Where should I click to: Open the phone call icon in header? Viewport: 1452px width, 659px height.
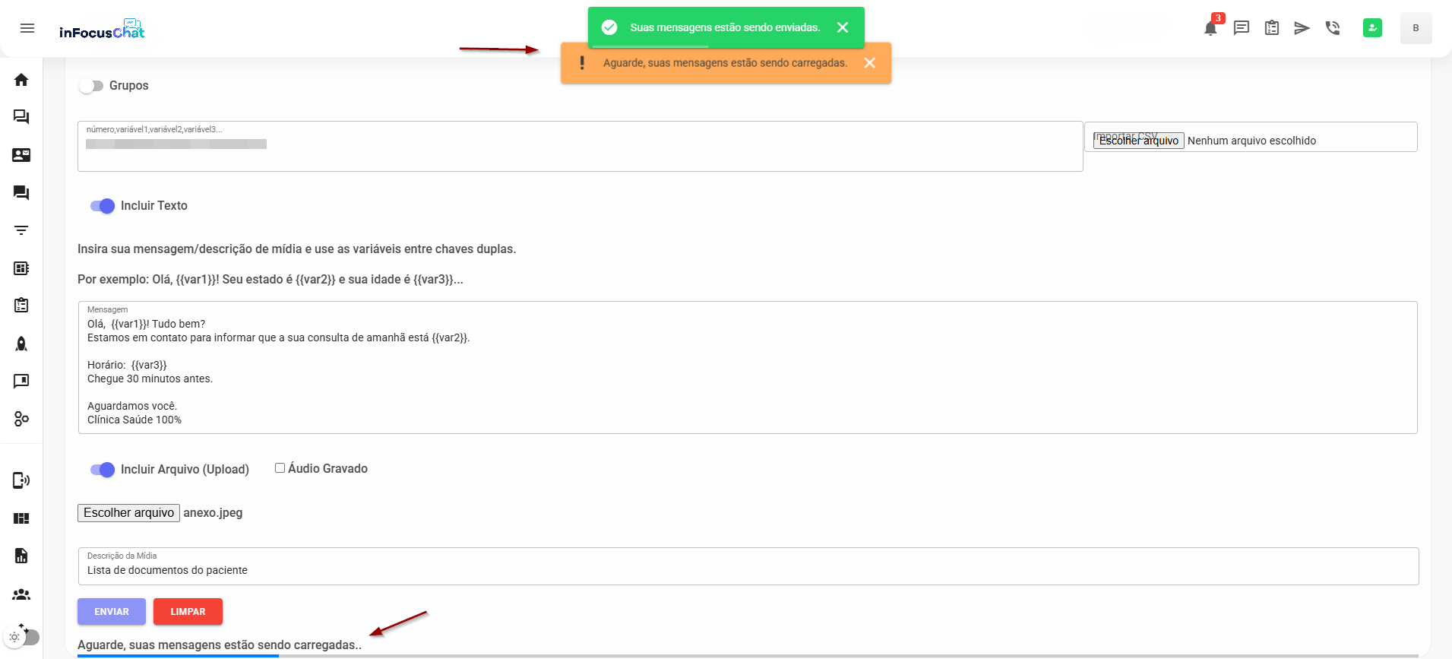pos(1333,28)
